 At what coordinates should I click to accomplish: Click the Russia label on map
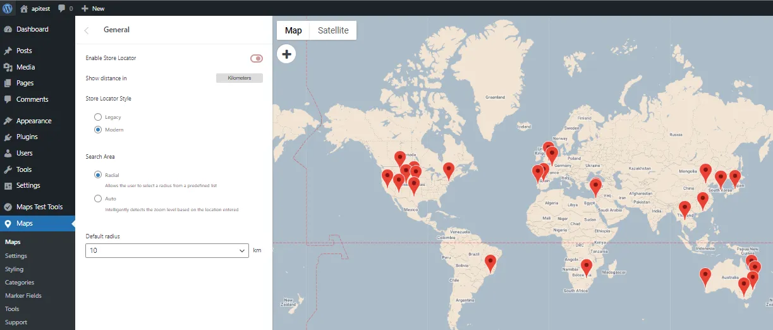(x=676, y=135)
